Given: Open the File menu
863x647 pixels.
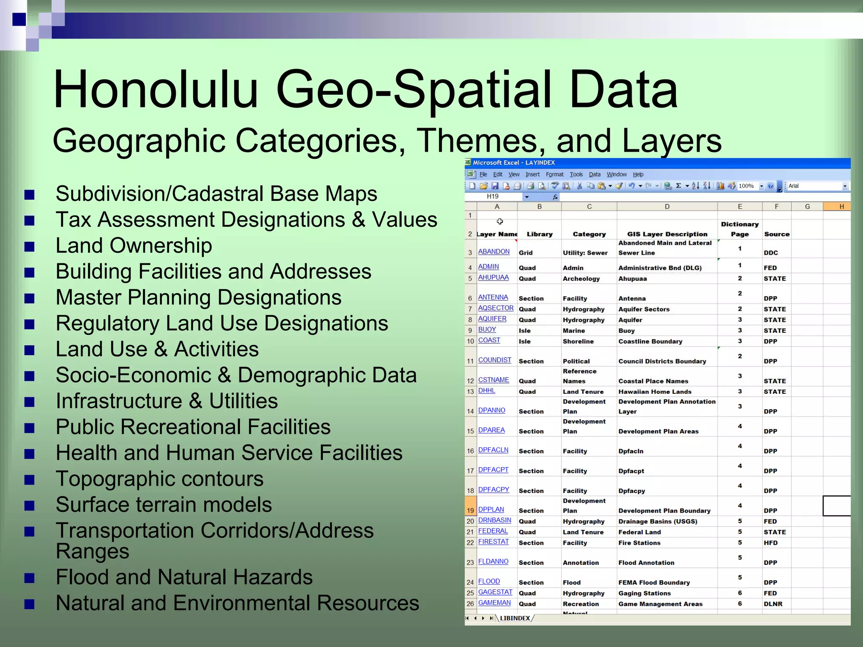Looking at the screenshot, I should pos(483,174).
